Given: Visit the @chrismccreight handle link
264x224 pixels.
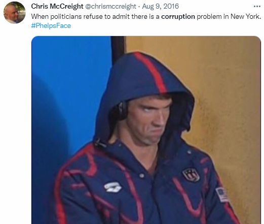Looking at the screenshot, I should pyautogui.click(x=110, y=7).
